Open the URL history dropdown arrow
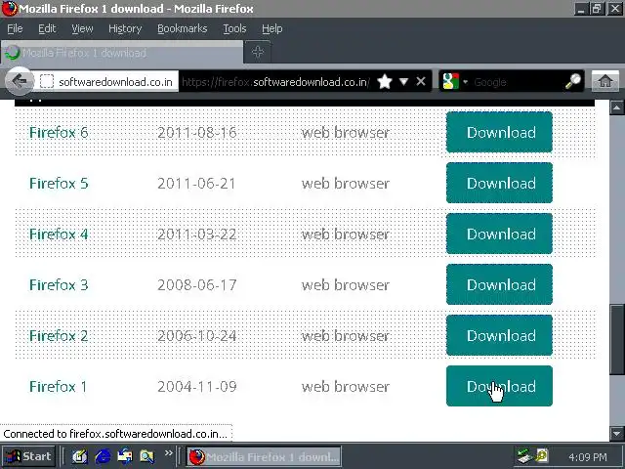The width and height of the screenshot is (625, 469). coord(403,81)
